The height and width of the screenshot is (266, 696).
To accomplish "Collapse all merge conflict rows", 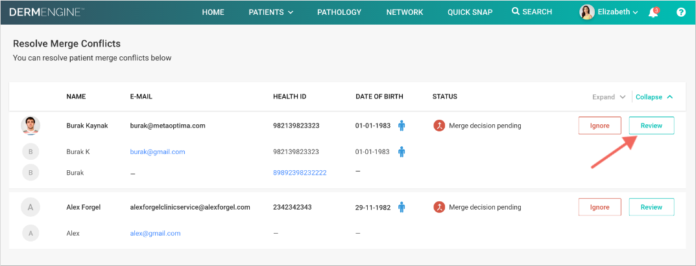I will (654, 97).
